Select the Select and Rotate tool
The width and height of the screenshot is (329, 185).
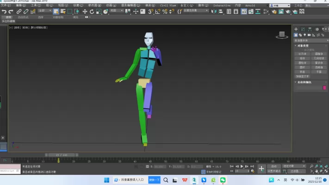[x=92, y=12]
